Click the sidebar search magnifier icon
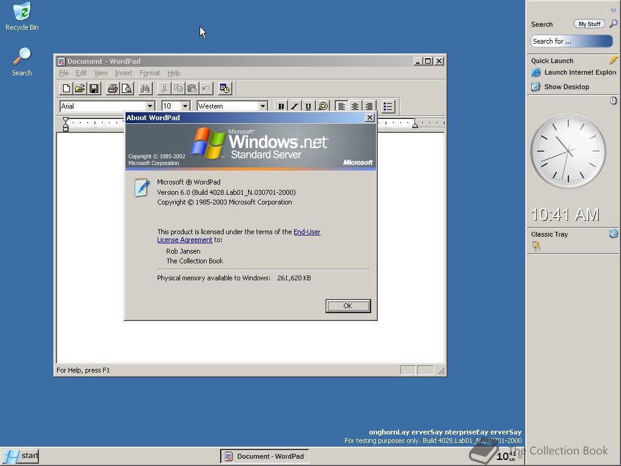 pyautogui.click(x=613, y=24)
